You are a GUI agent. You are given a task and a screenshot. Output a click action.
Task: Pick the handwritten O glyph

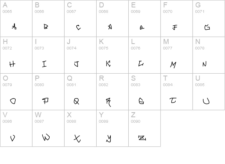13,101
